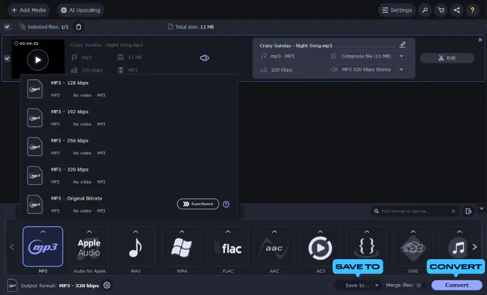Select the MP3 - Original Bitrate preset
This screenshot has height=295, width=487.
[129, 204]
